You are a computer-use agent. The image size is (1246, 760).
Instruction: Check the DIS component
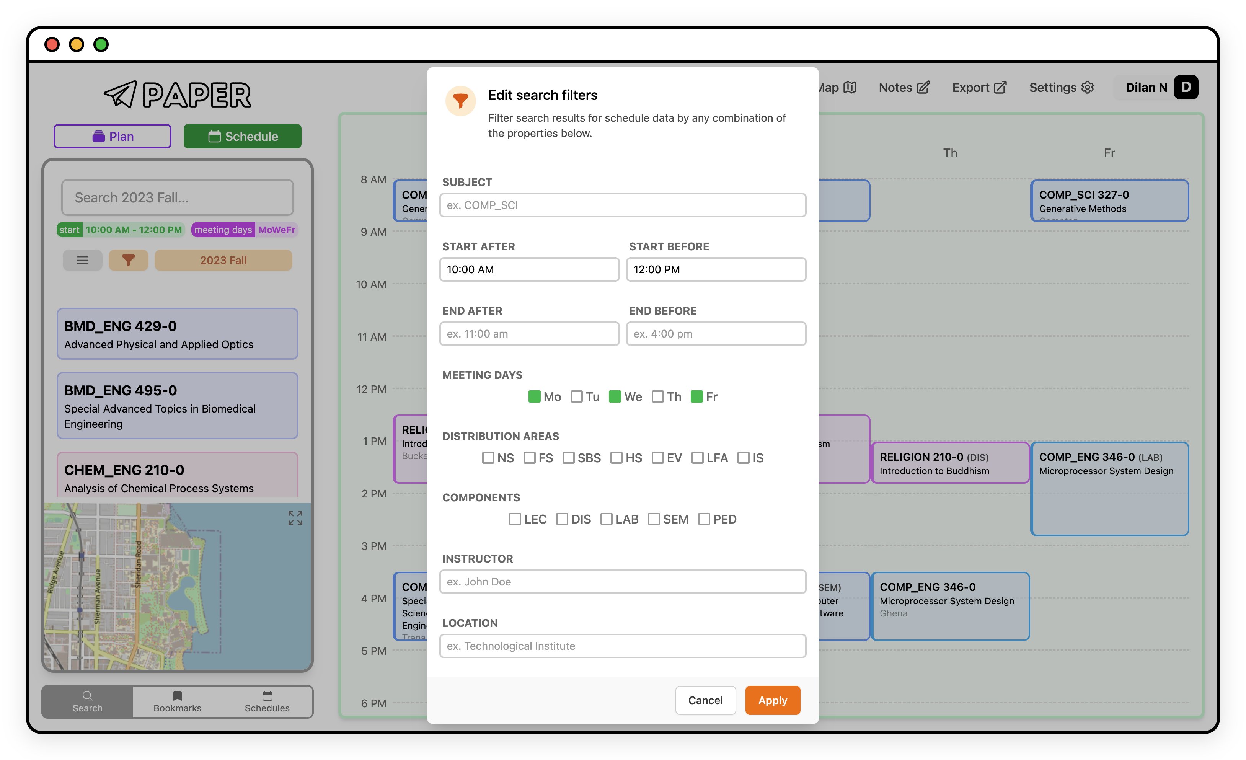point(562,519)
